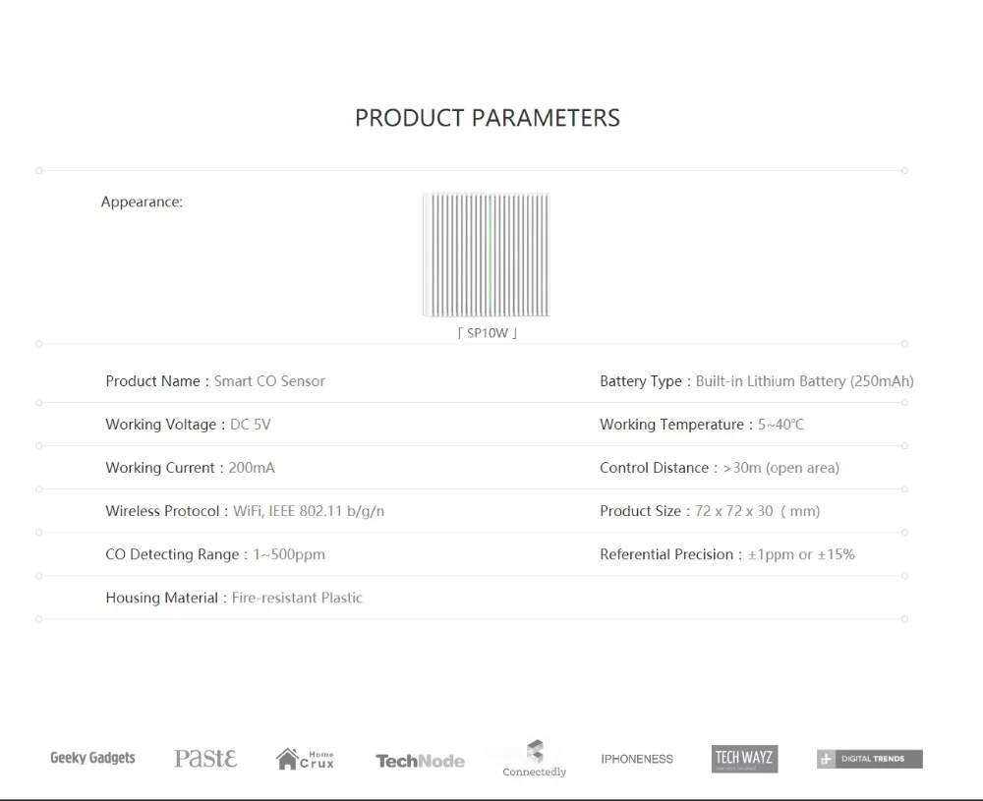This screenshot has height=801, width=983.
Task: Click Battery Type Built-in Lithium Battery
Action: point(757,381)
